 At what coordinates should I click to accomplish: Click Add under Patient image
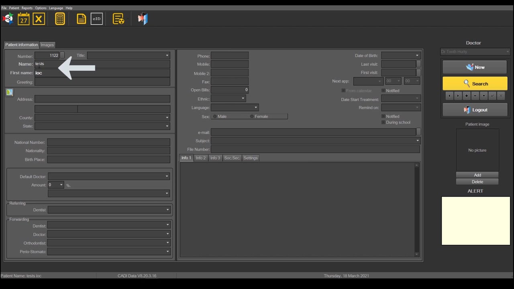click(x=477, y=175)
